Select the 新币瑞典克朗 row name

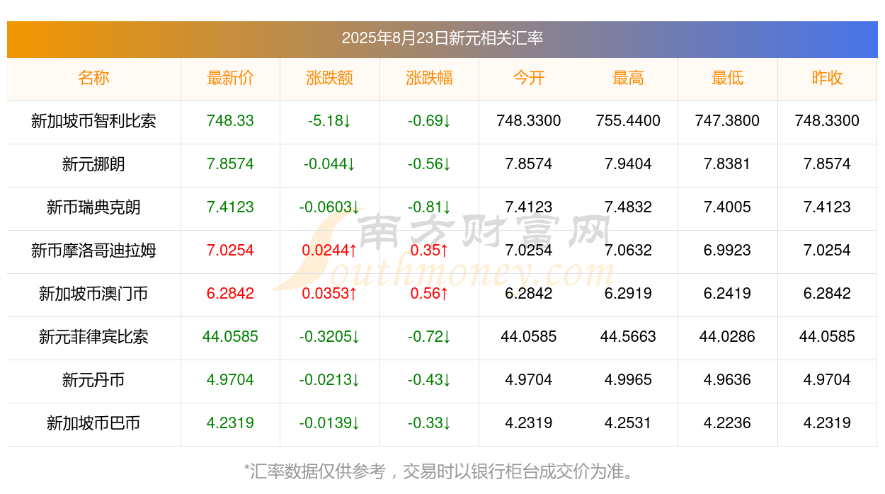(x=93, y=207)
